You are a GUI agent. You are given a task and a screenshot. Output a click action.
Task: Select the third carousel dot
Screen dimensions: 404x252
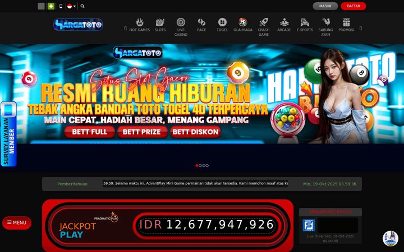[x=204, y=165]
